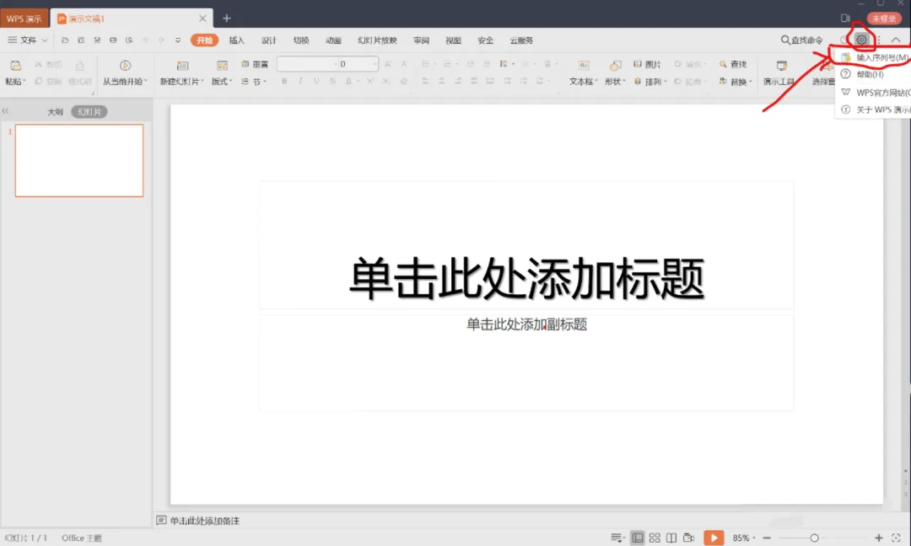Toggle italic formatting
The image size is (911, 546).
pos(300,81)
